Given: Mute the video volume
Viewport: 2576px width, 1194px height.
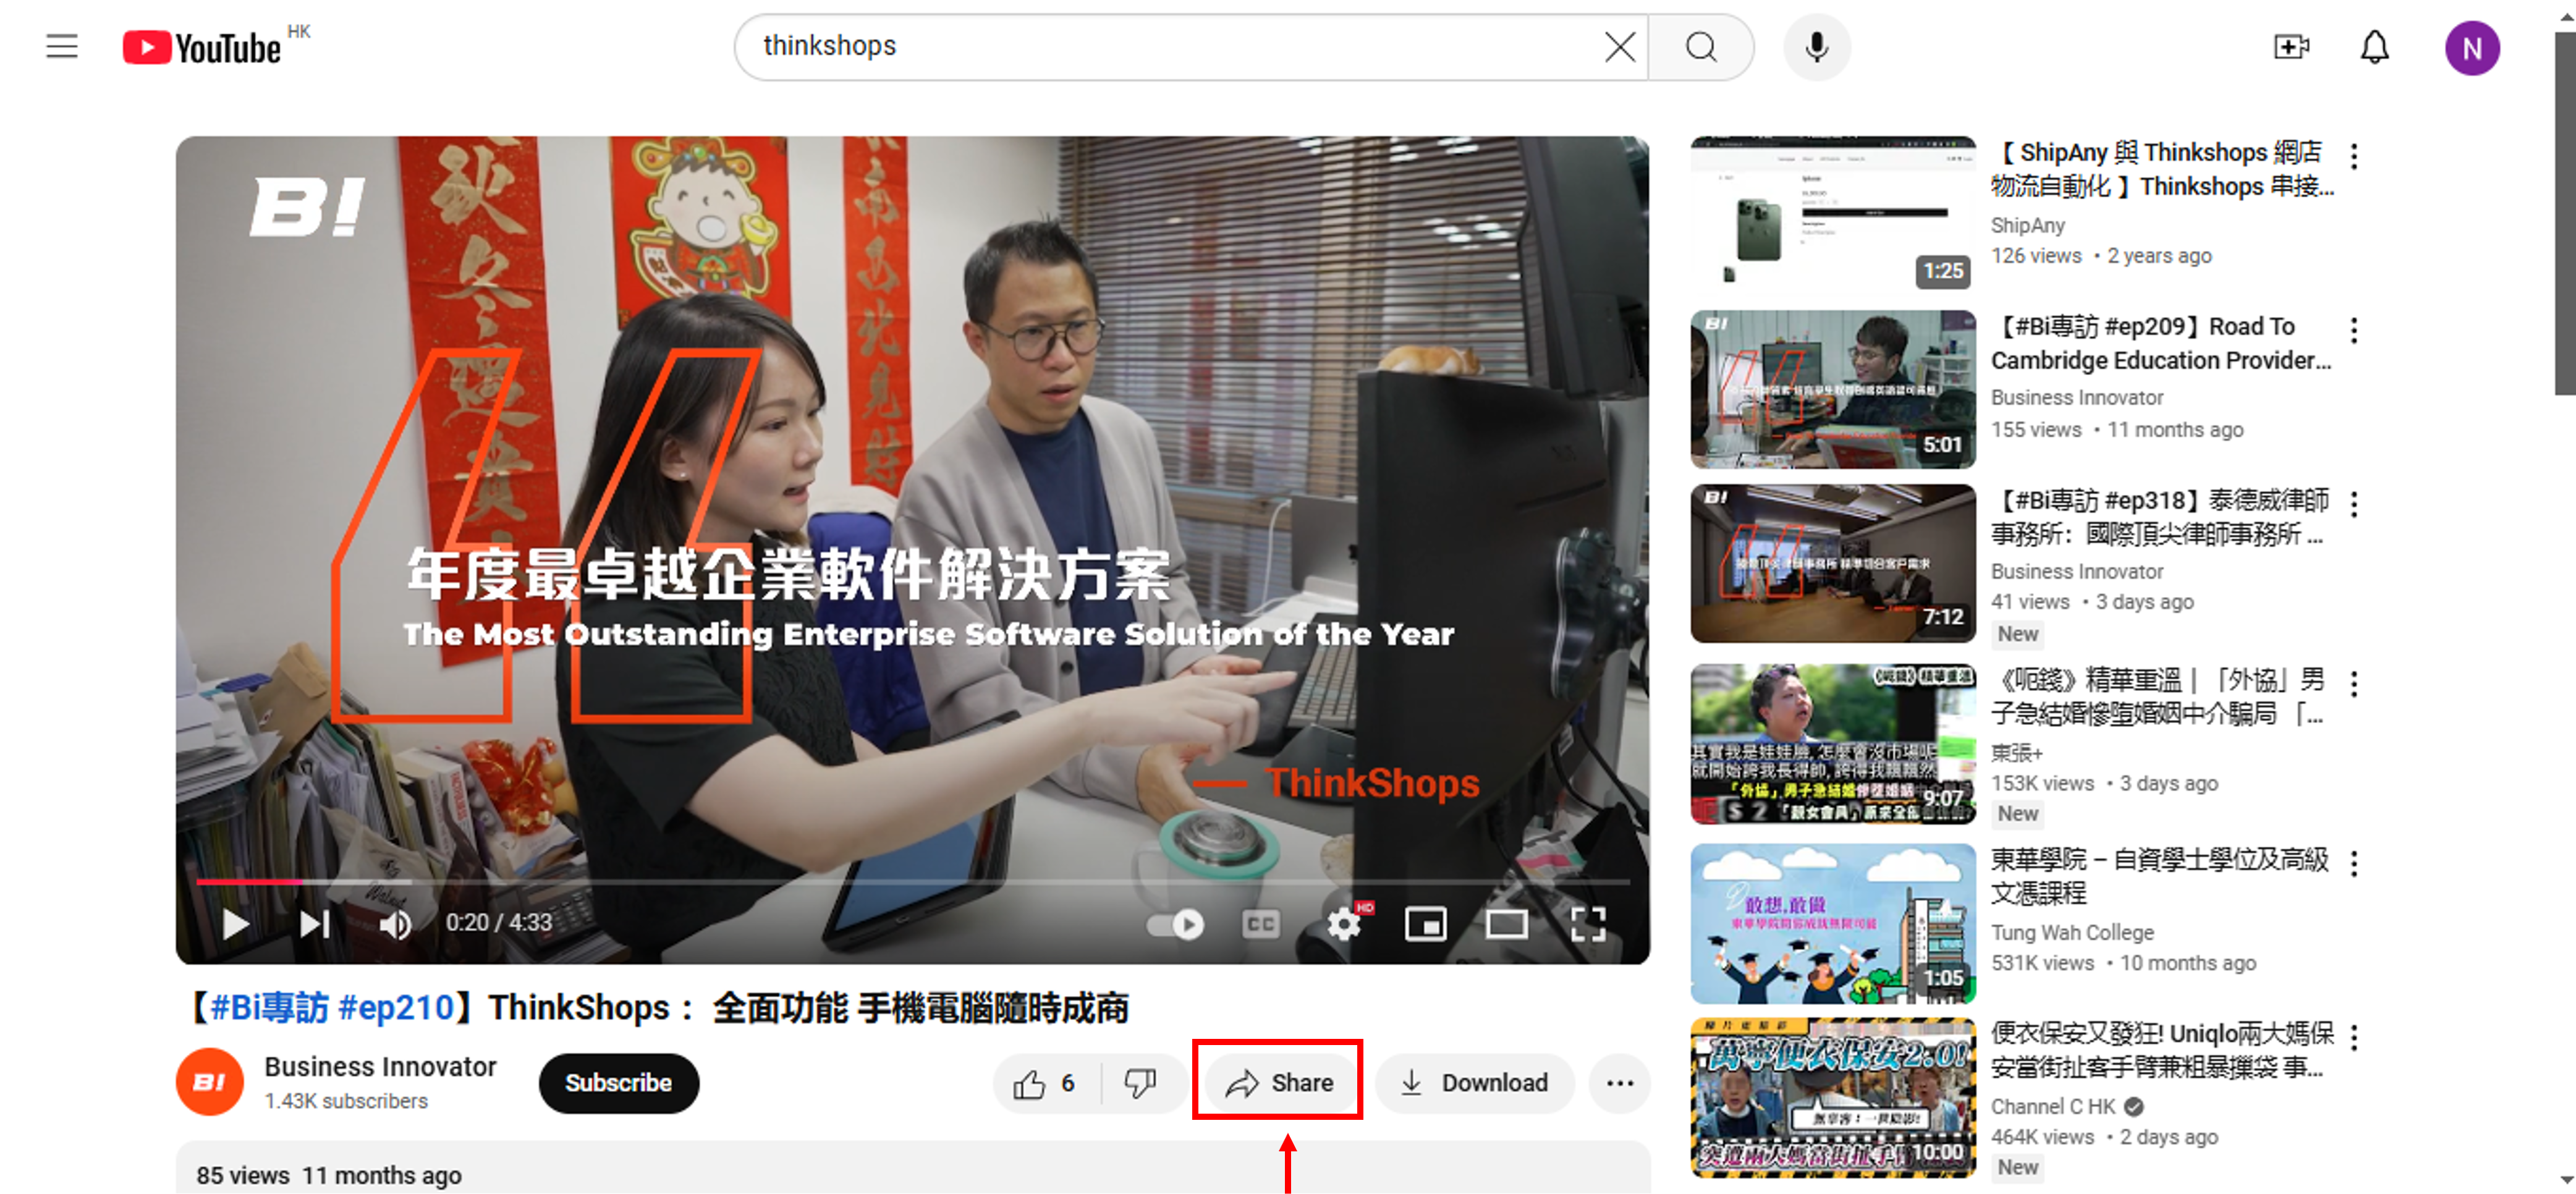Looking at the screenshot, I should tap(395, 923).
